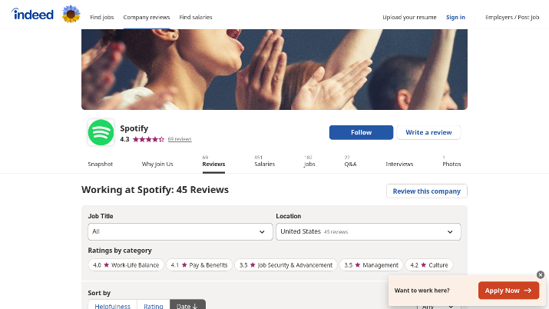The height and width of the screenshot is (309, 549).
Task: Open Employers / Post Job link
Action: tap(512, 17)
